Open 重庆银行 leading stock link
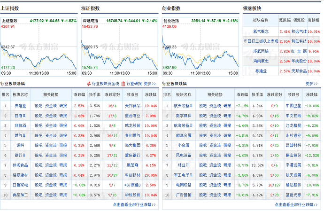Screen dimensions: 324x211 [x=132, y=155]
